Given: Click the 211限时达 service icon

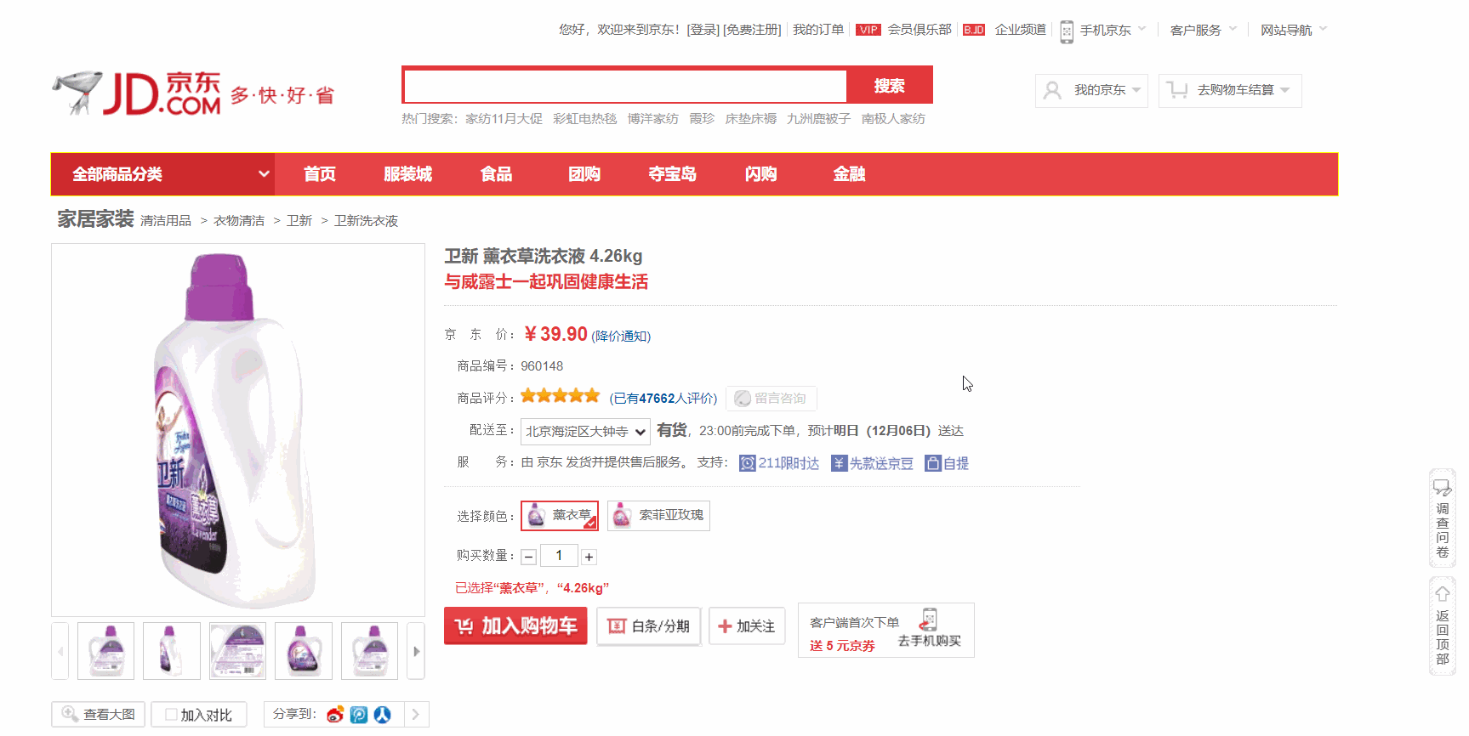Looking at the screenshot, I should pos(748,463).
